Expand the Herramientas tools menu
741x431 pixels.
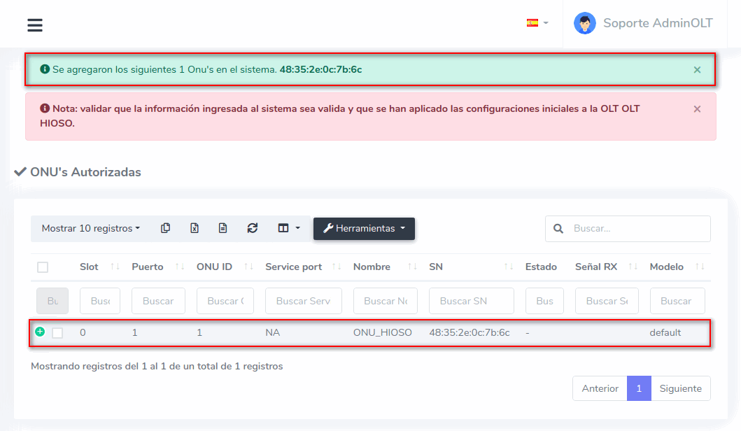(364, 228)
